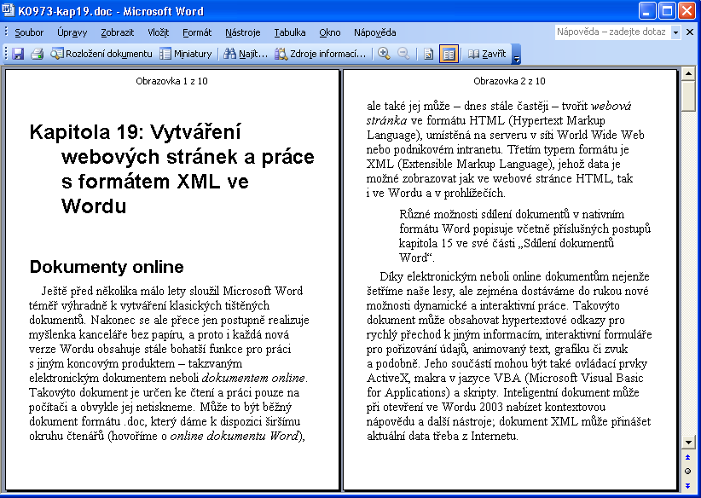Click the 'Obrazovka 2 z 10' label
701x498 pixels.
coord(509,81)
